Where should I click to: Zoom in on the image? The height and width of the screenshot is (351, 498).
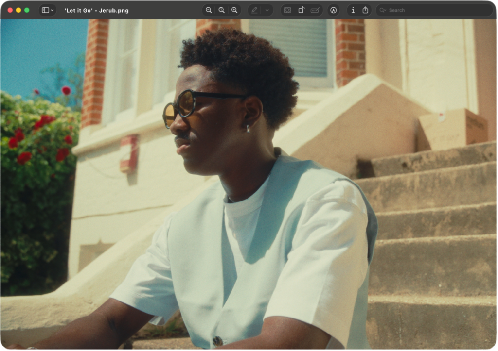tap(234, 10)
